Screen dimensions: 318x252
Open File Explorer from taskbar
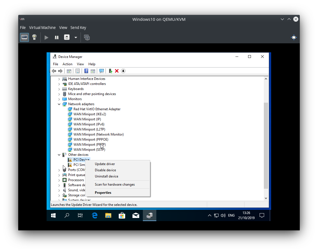108,215
